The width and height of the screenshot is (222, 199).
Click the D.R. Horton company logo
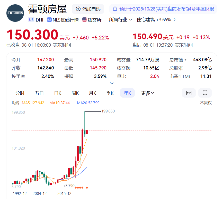(x=15, y=13)
